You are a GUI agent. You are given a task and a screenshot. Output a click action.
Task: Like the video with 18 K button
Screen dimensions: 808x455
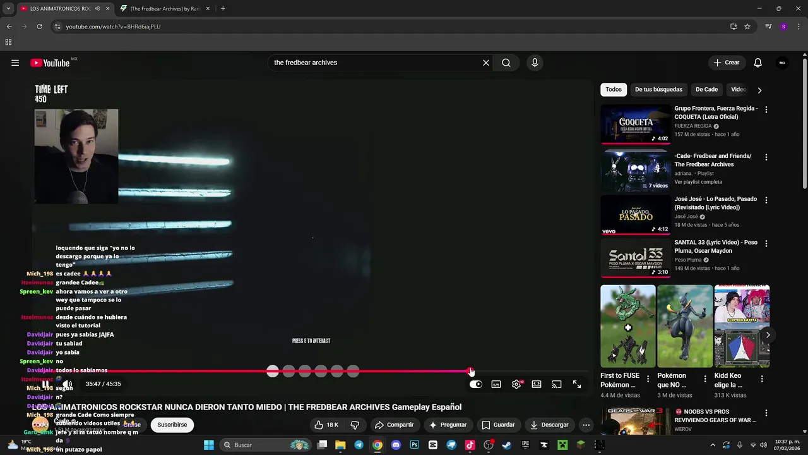point(326,425)
